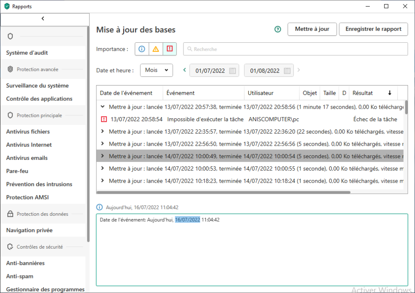Click the shield icon at top of sidebar
The width and height of the screenshot is (415, 293).
click(10, 36)
